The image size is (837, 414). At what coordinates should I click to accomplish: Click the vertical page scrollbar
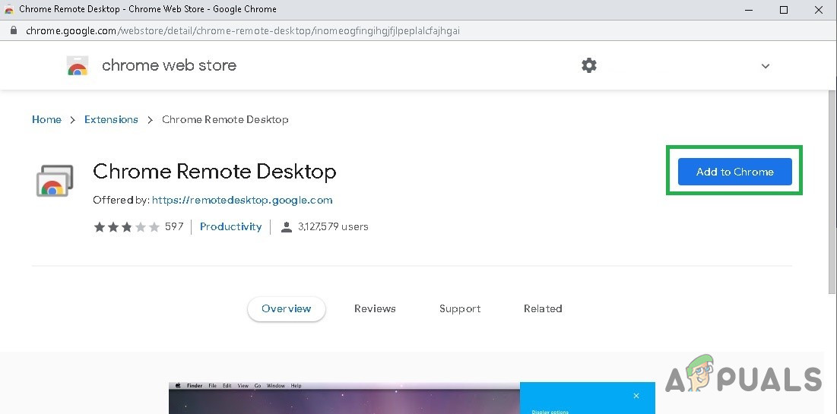830,190
